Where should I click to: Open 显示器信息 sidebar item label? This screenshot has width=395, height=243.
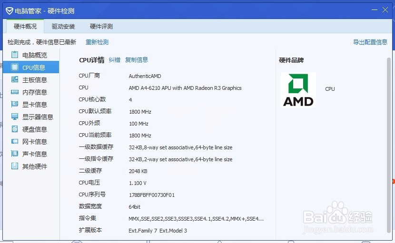(x=38, y=117)
